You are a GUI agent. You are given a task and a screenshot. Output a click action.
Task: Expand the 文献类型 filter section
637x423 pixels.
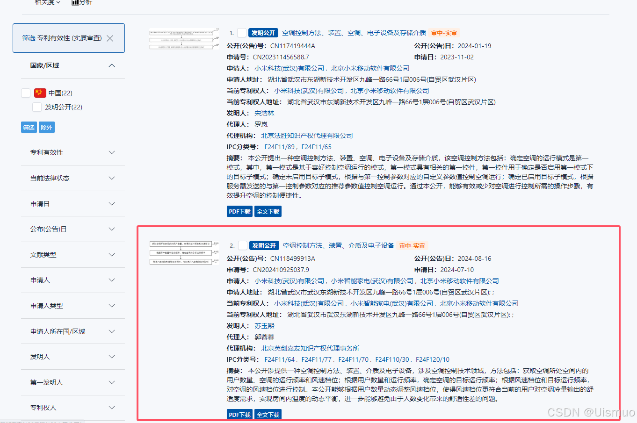pos(73,255)
